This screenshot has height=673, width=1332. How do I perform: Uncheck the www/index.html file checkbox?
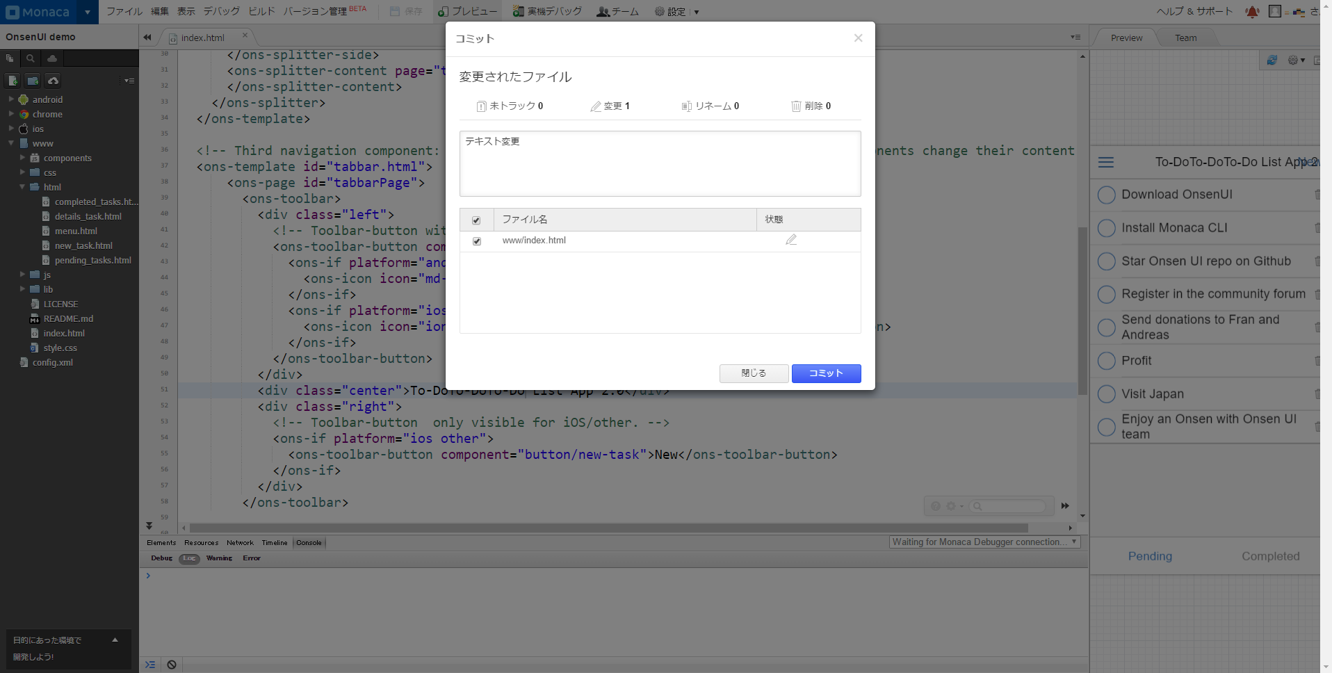(476, 241)
